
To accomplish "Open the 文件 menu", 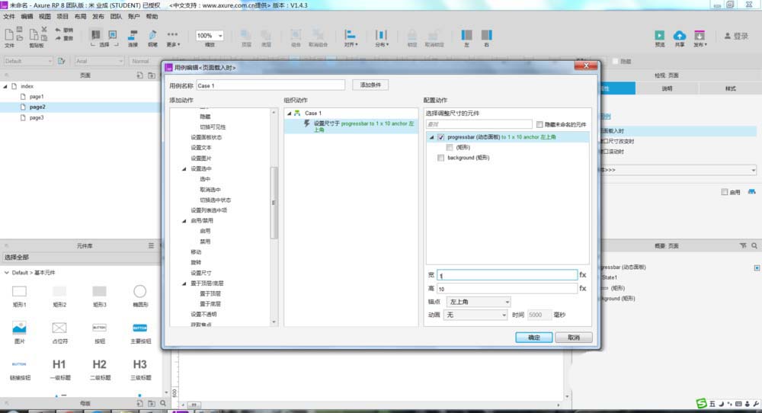I will [8, 17].
